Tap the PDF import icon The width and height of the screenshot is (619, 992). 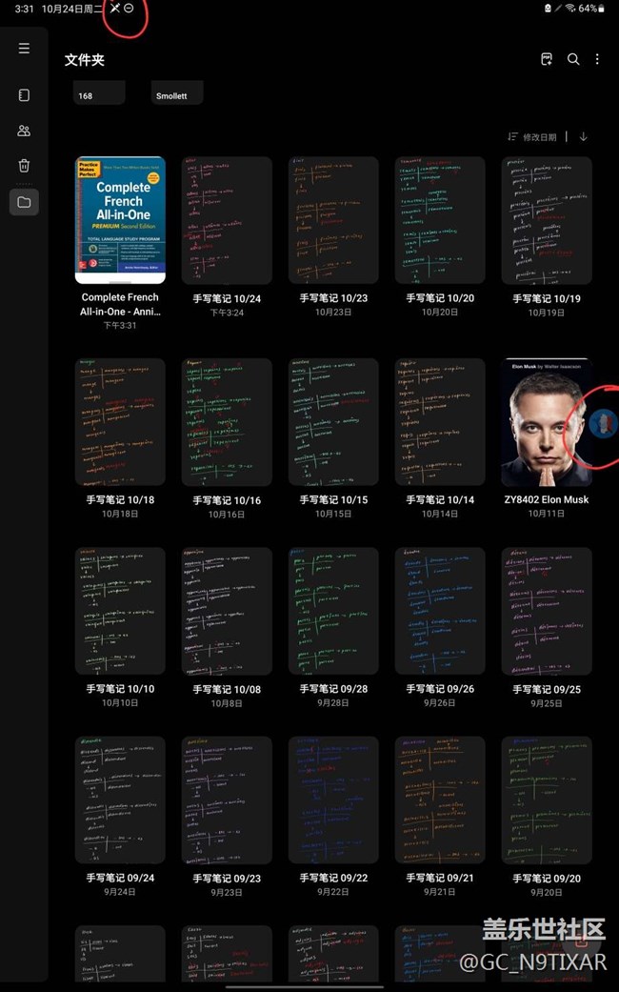pos(547,59)
